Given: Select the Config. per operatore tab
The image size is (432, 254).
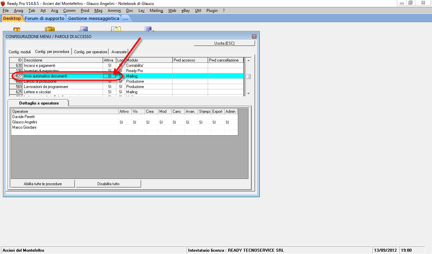Looking at the screenshot, I should pos(91,52).
